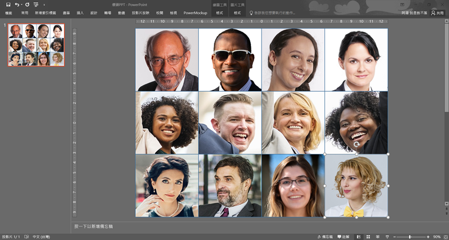Toggle the 註解 comments pane button
This screenshot has width=449, height=240.
point(346,237)
